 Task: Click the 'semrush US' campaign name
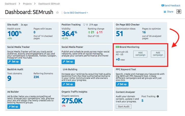tap(122, 52)
